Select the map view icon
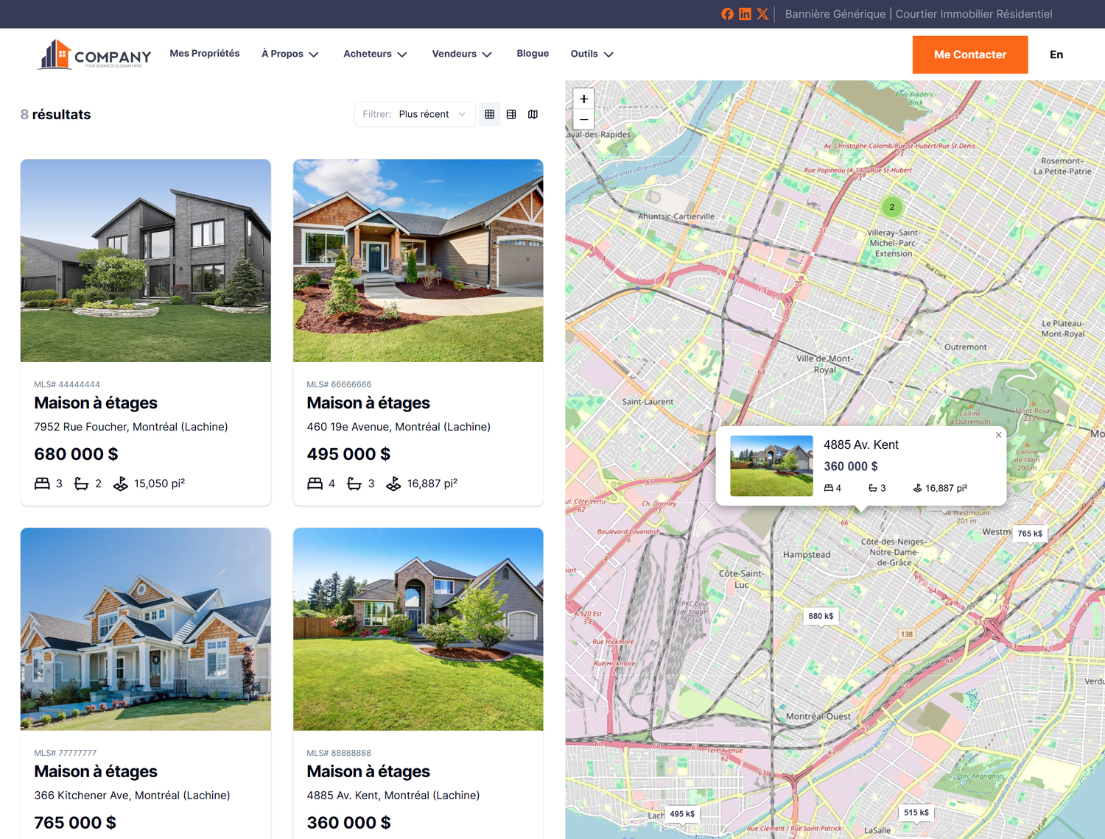This screenshot has width=1105, height=839. [533, 114]
